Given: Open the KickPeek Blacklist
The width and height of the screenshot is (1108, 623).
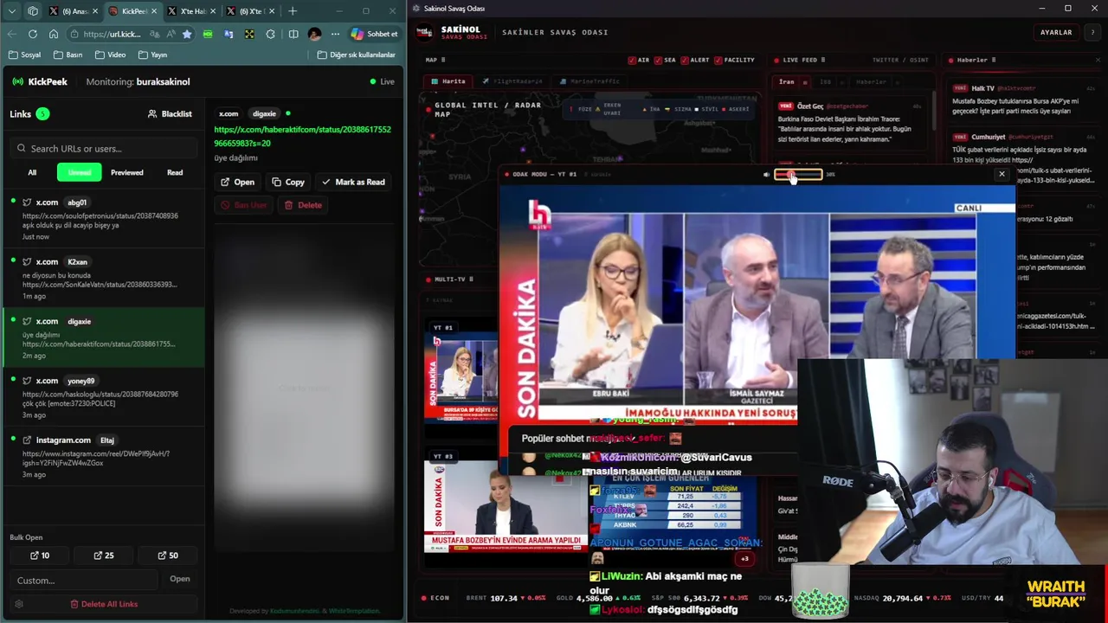Looking at the screenshot, I should [170, 113].
